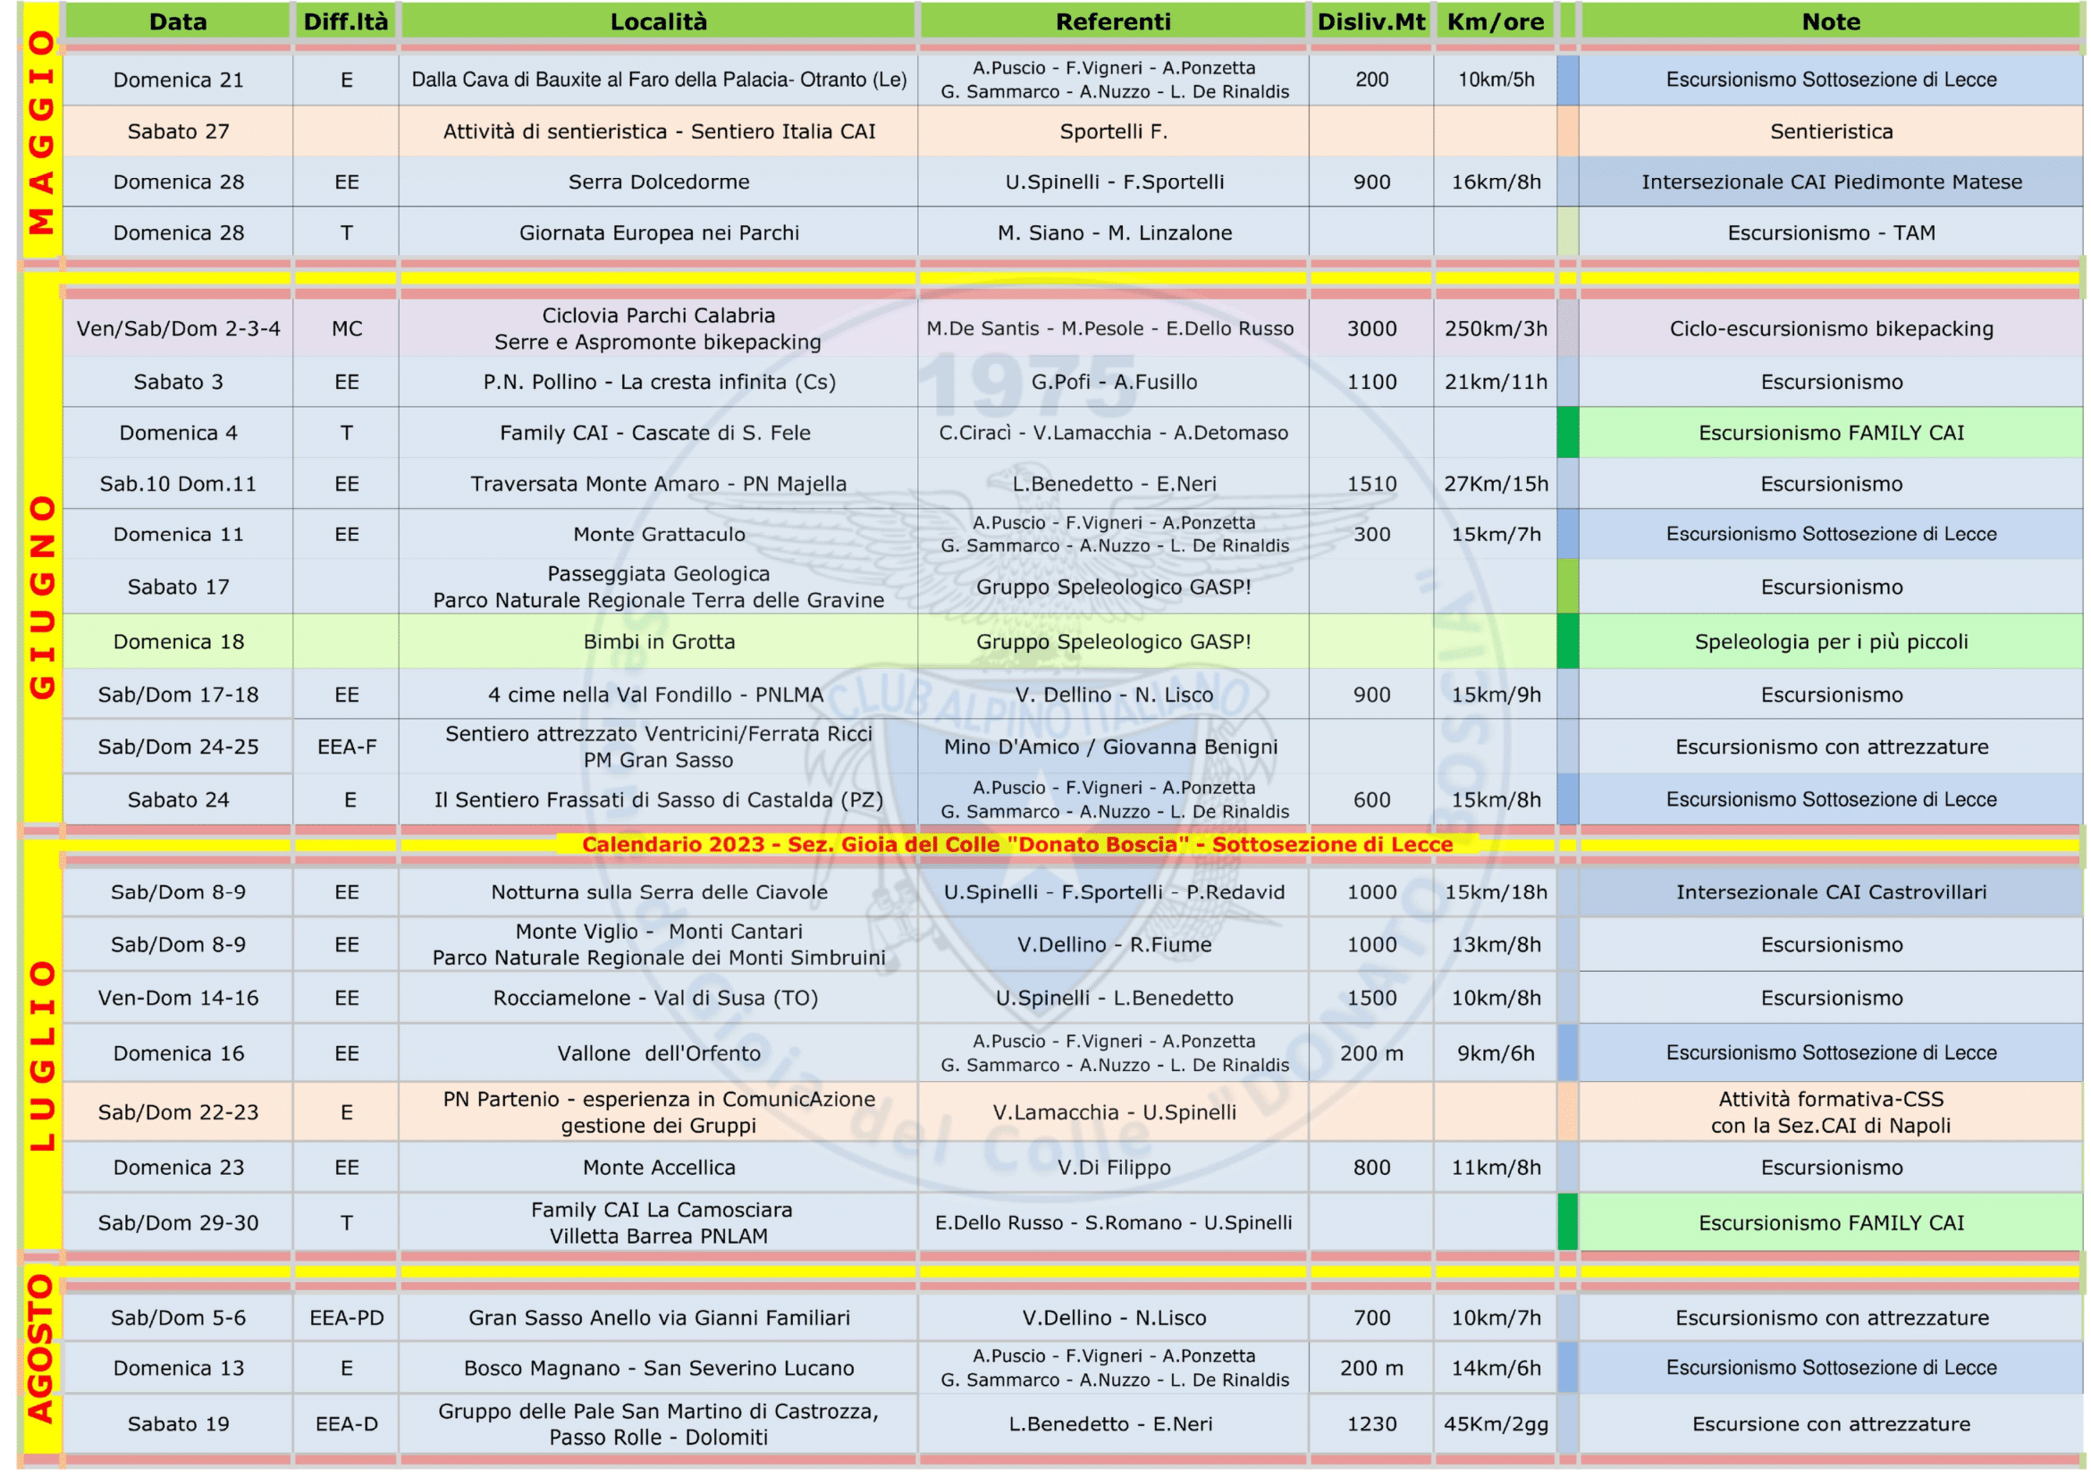
Task: Click the '14km/6h' cell
Action: point(1496,1368)
